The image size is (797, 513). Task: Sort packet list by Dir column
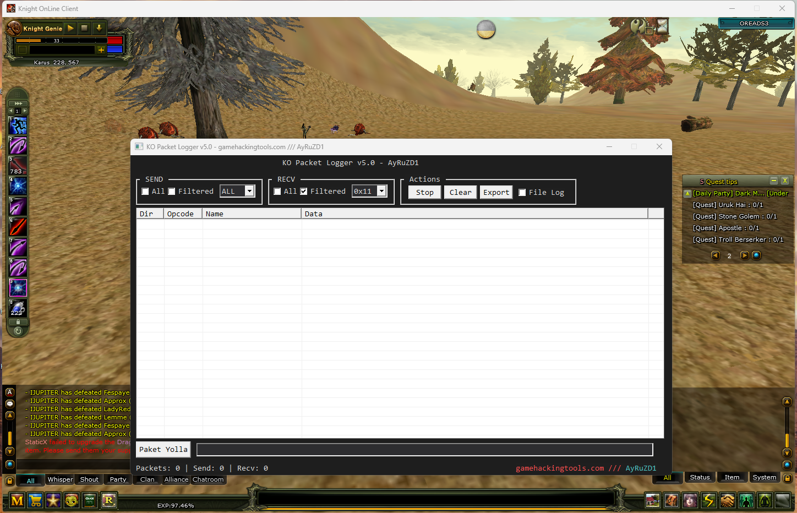coord(150,214)
